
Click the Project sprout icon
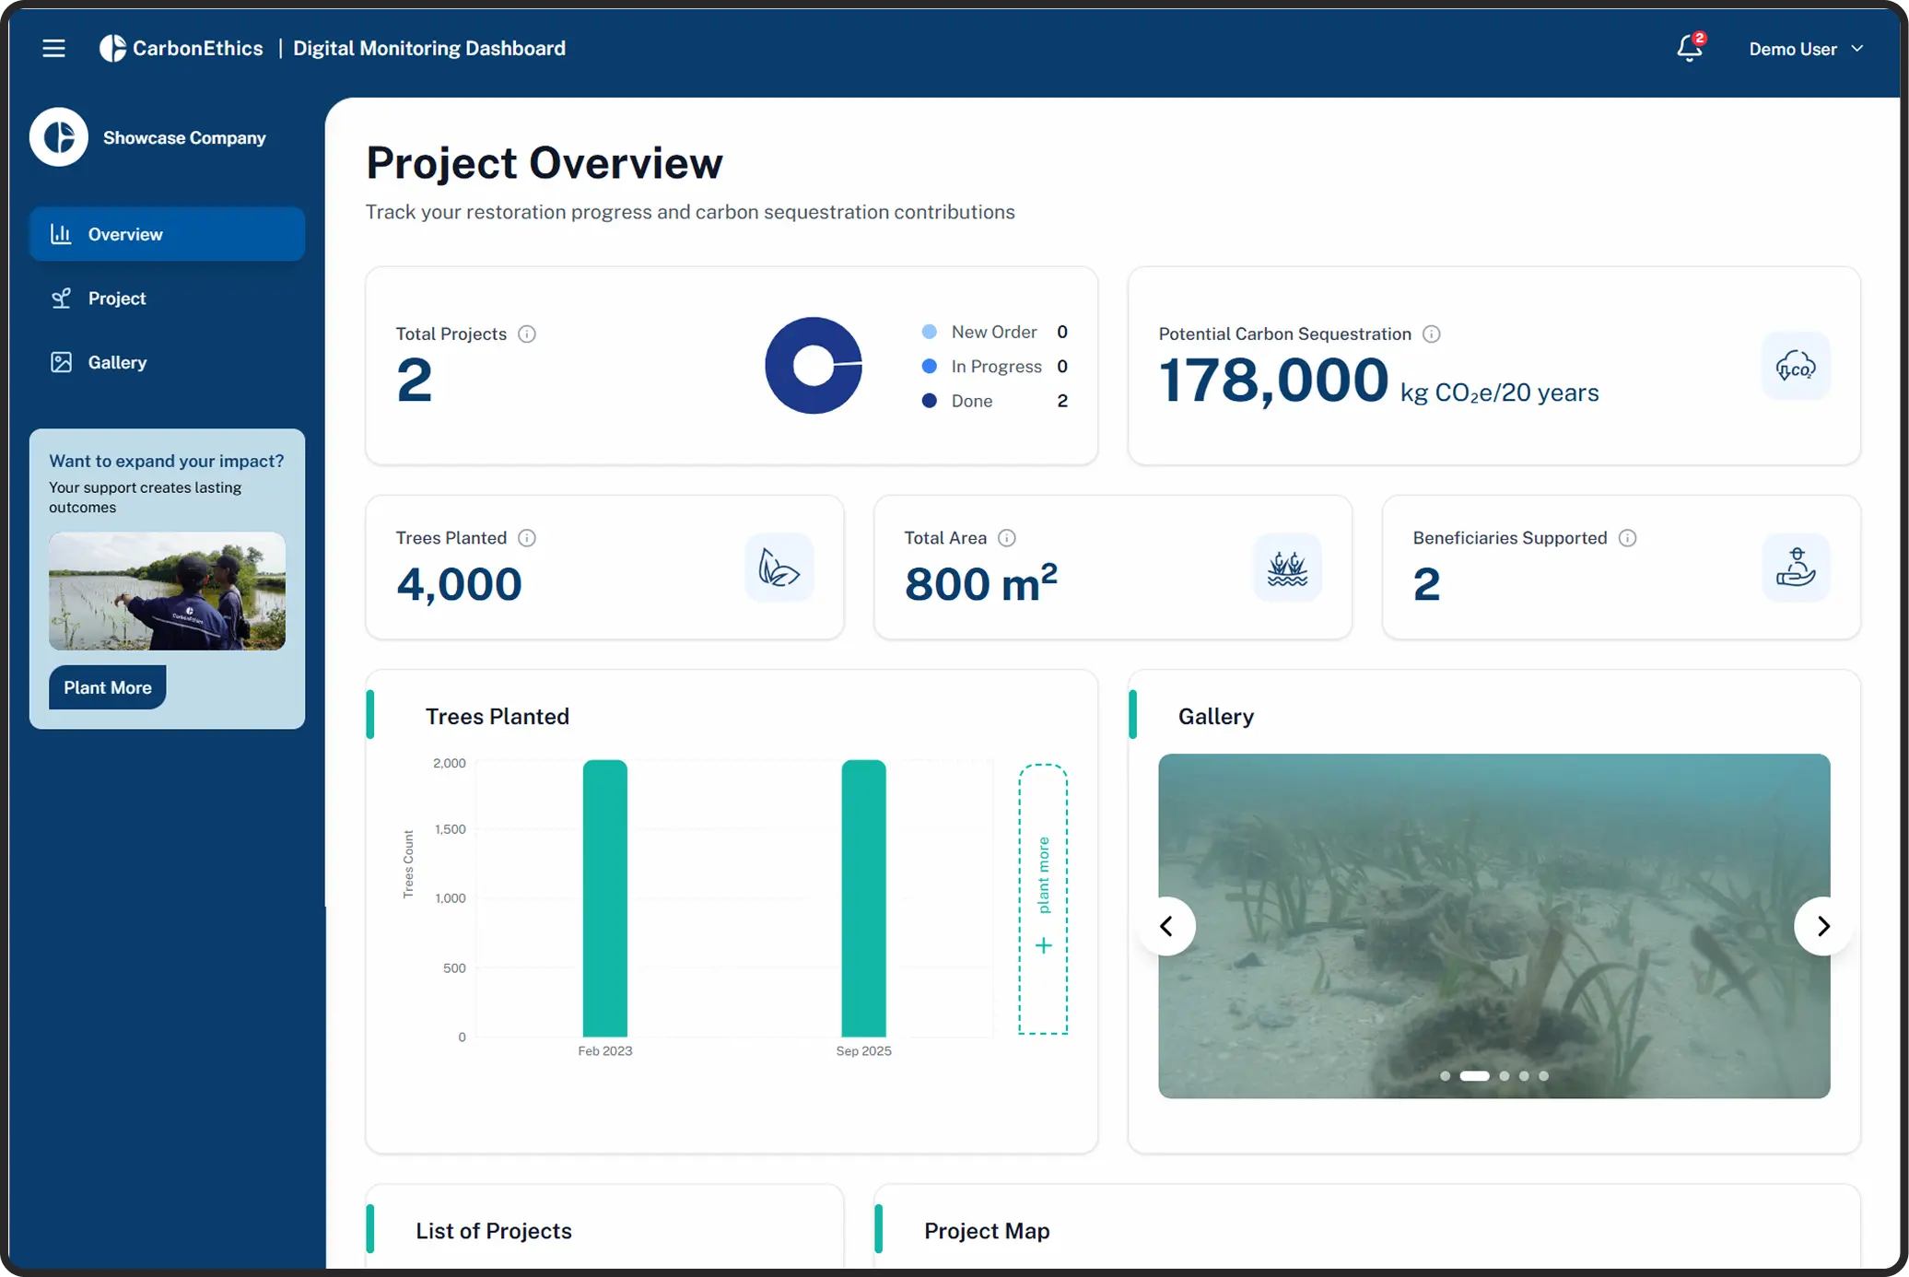point(61,299)
